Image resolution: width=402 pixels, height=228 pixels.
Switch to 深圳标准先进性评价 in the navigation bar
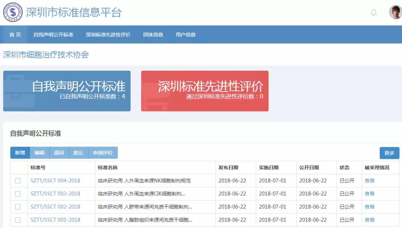(108, 35)
